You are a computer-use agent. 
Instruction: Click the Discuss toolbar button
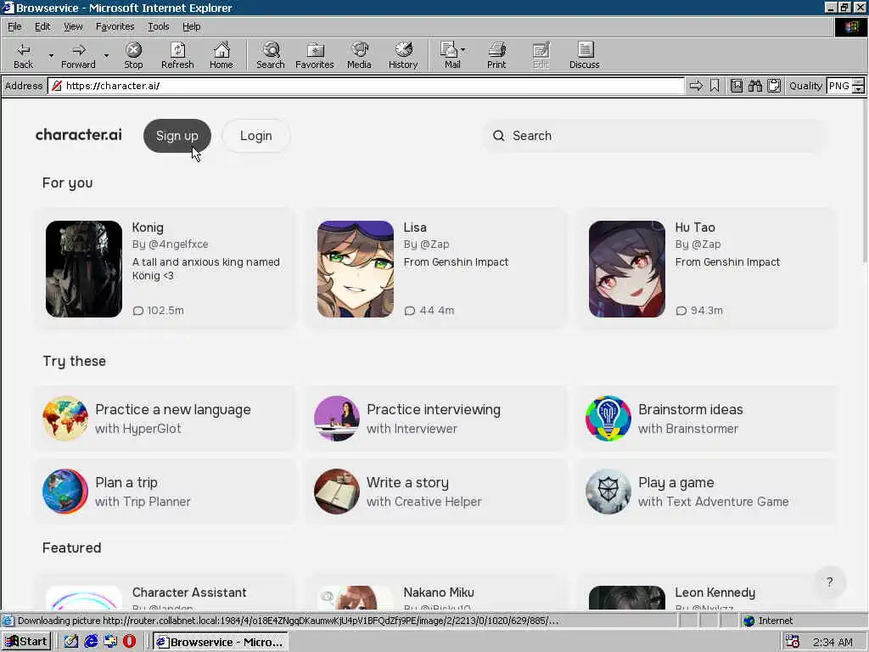pyautogui.click(x=584, y=55)
